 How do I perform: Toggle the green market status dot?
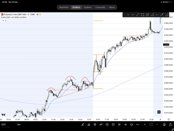(37, 14)
